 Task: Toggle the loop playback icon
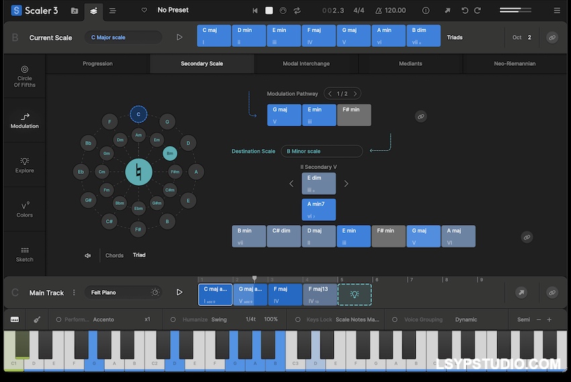(297, 11)
